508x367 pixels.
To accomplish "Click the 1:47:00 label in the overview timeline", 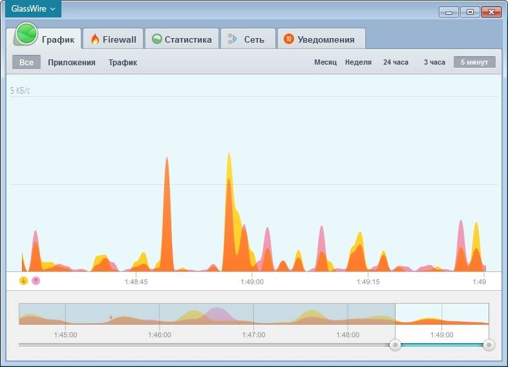I will click(253, 335).
